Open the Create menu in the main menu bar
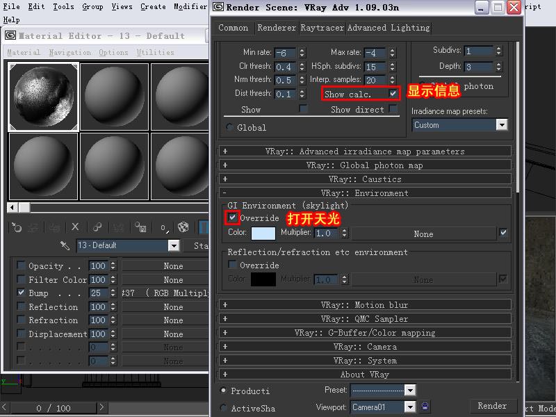Viewport: 556px width, 417px height. click(x=153, y=7)
